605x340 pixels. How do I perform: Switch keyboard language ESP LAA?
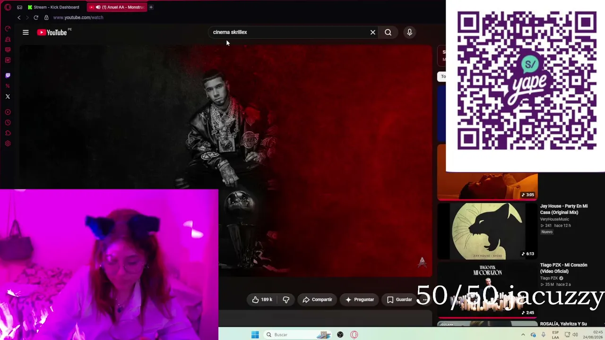(x=555, y=335)
